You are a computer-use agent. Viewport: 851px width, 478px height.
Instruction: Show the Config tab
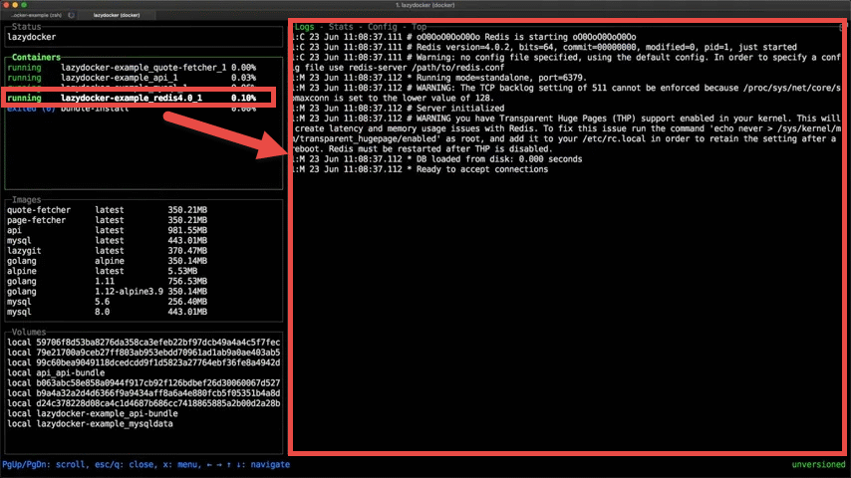382,26
